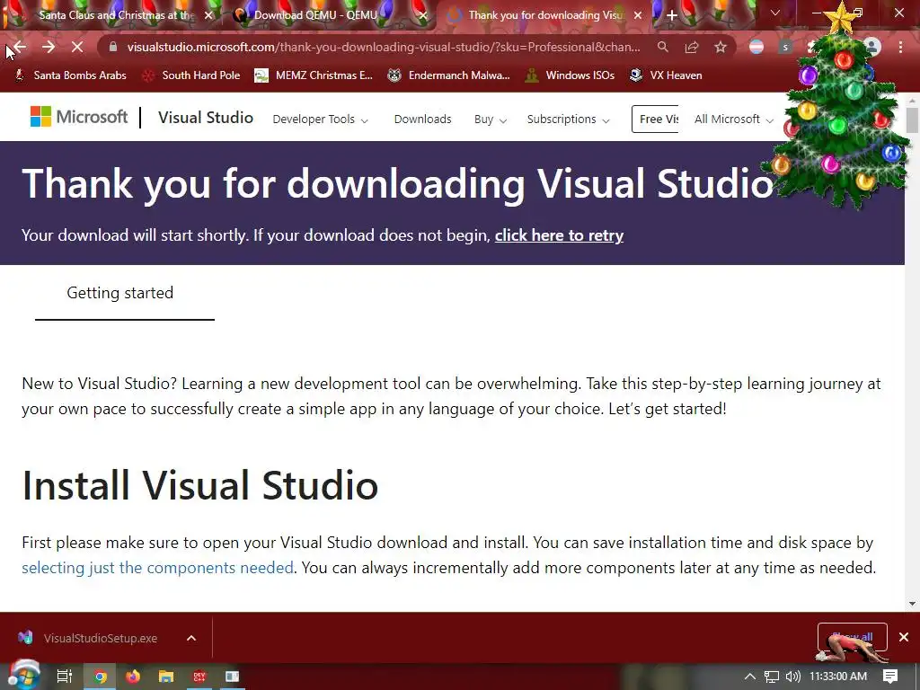Image resolution: width=920 pixels, height=690 pixels.
Task: Follow 'selecting just the components needed' link
Action: (x=157, y=568)
